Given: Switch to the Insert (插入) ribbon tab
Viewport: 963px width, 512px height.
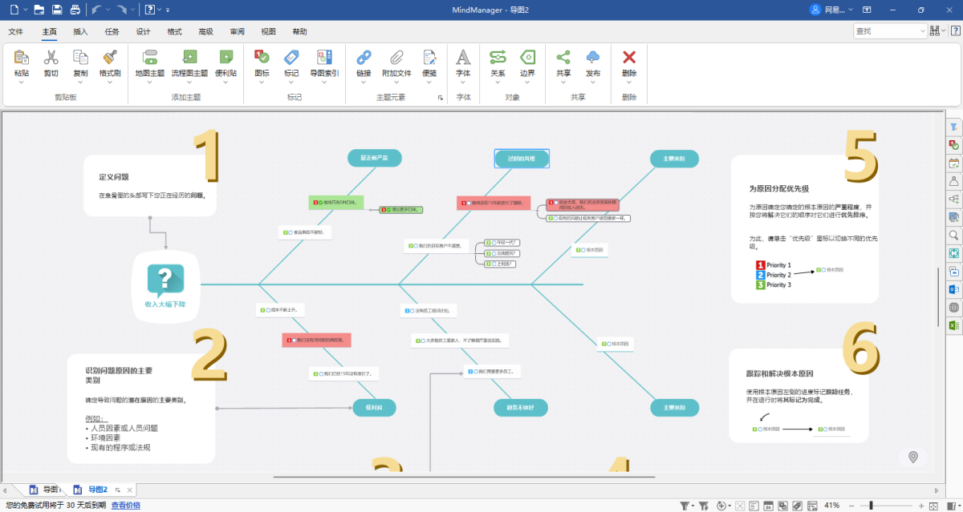Looking at the screenshot, I should point(80,32).
